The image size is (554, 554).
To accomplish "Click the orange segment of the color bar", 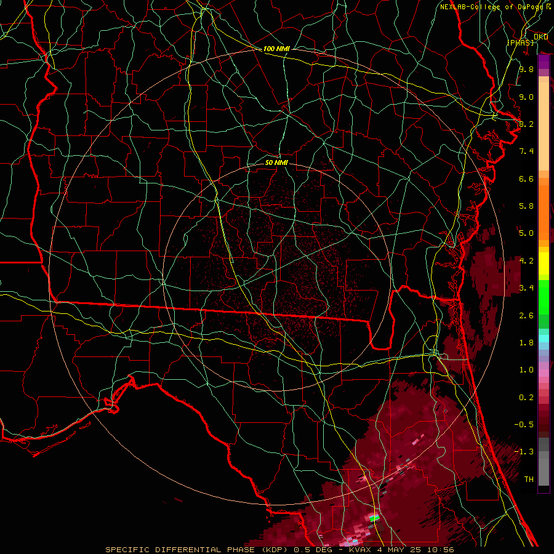I will (544, 212).
